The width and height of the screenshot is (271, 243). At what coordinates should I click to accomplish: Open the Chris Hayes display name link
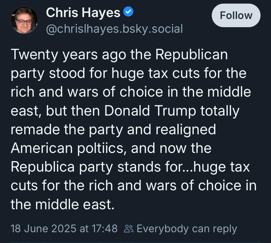83,13
